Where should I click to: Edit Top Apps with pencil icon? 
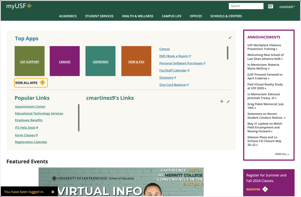pos(230,38)
